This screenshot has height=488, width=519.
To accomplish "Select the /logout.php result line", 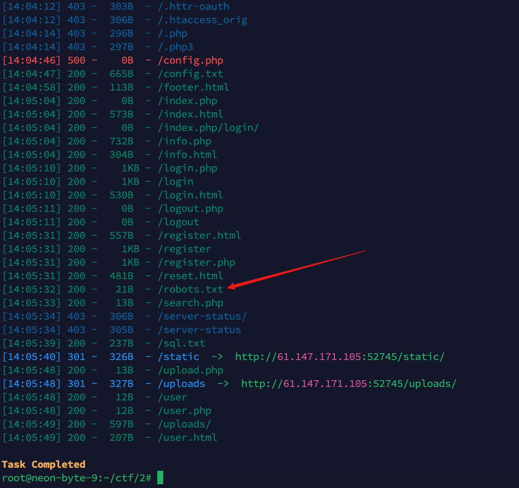I will pos(191,208).
